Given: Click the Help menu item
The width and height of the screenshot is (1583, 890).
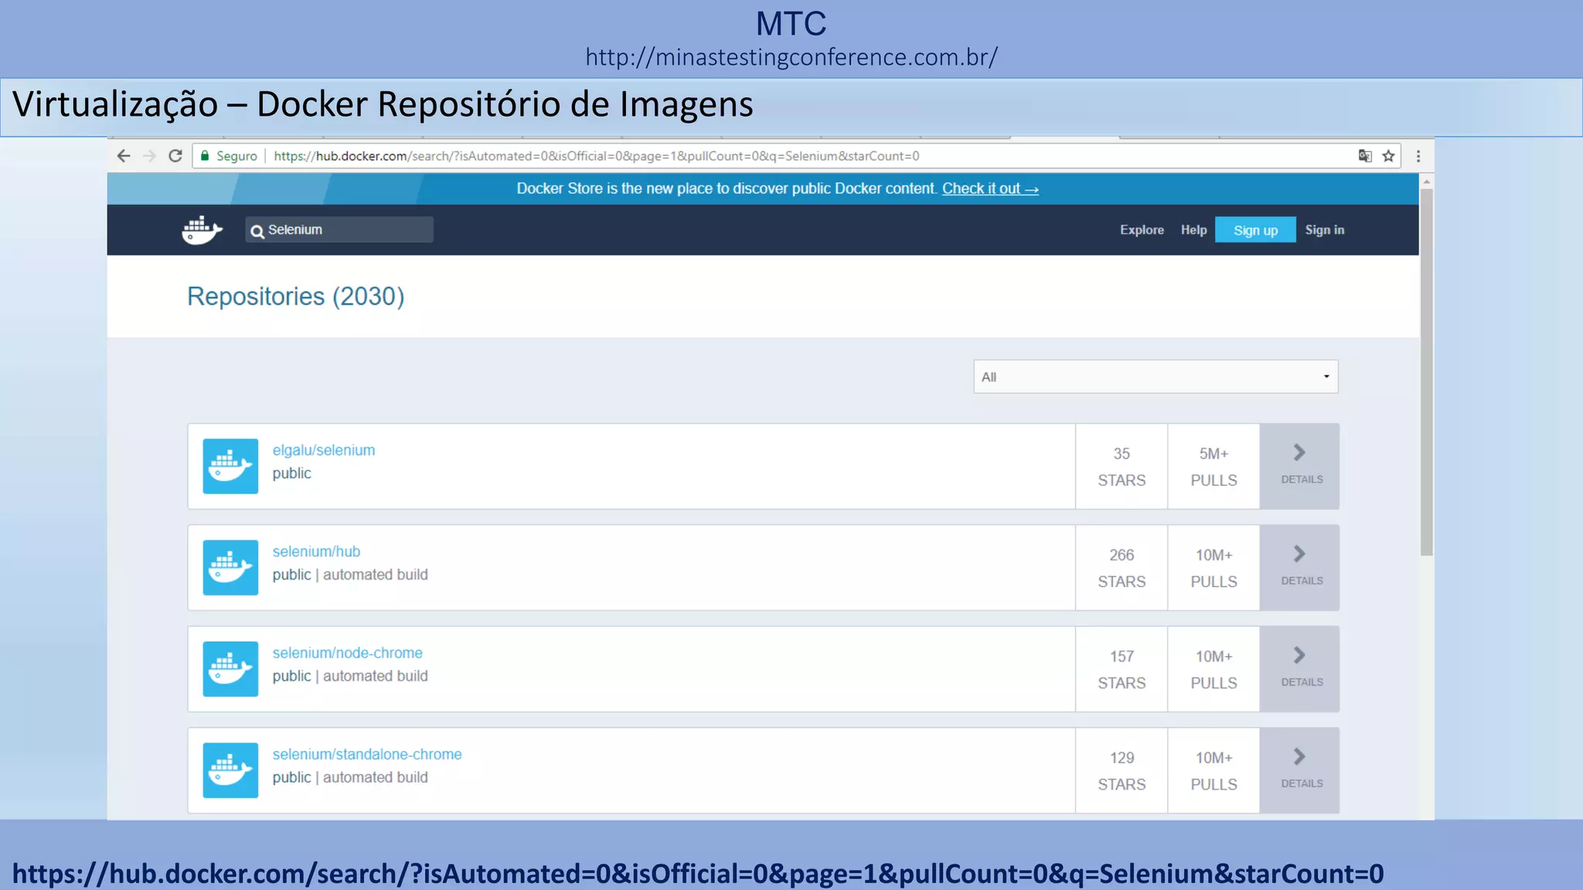Looking at the screenshot, I should click(x=1193, y=230).
